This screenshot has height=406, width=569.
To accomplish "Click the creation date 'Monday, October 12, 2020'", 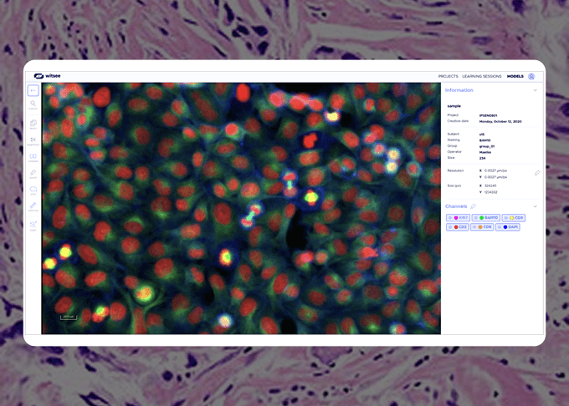I will (x=500, y=122).
